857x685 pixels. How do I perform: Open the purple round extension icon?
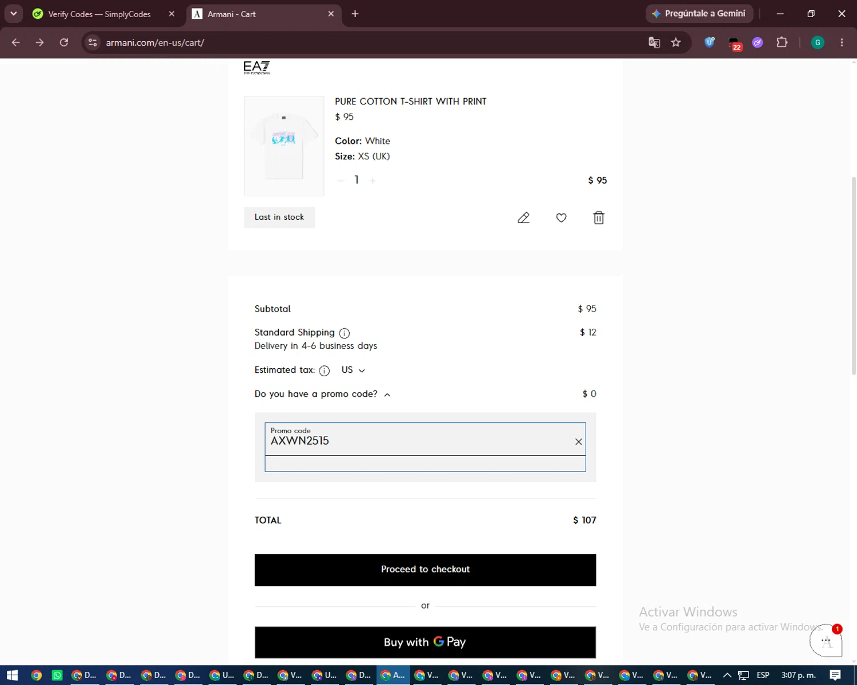758,42
